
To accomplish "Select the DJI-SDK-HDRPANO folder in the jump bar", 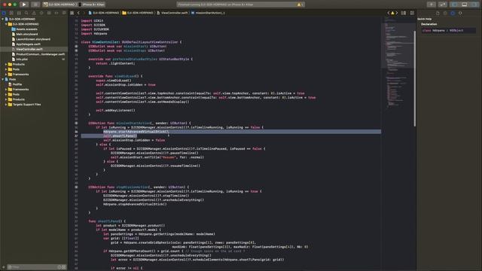I will 138,13.
